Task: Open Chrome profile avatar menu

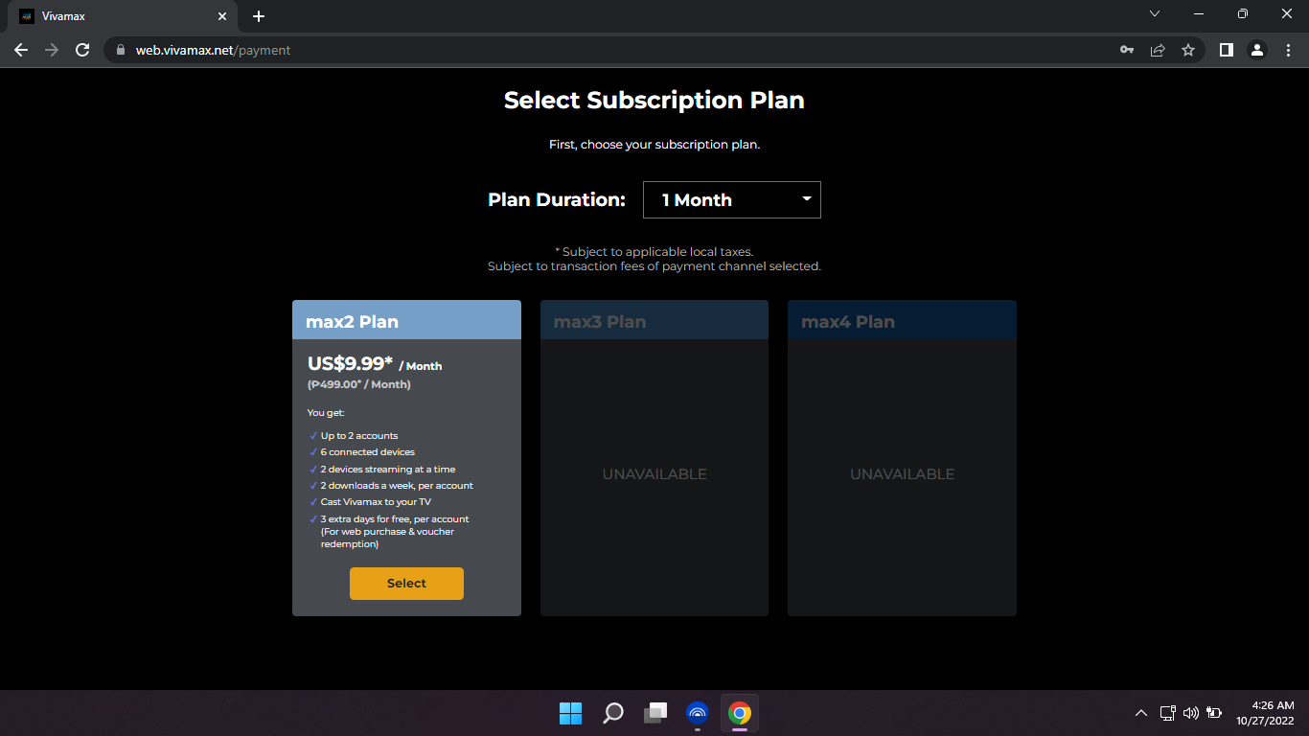Action: coord(1257,50)
